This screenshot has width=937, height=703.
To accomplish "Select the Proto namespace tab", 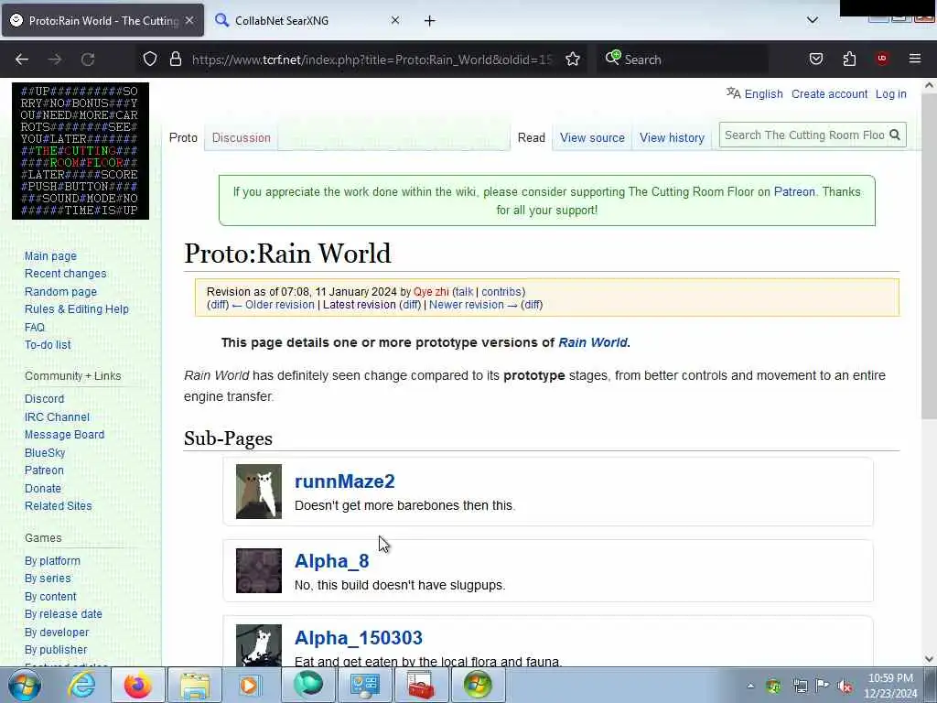I will tap(183, 137).
